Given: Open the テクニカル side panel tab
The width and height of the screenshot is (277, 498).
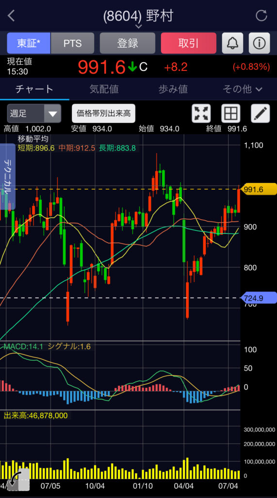Looking at the screenshot, I should [x=8, y=177].
